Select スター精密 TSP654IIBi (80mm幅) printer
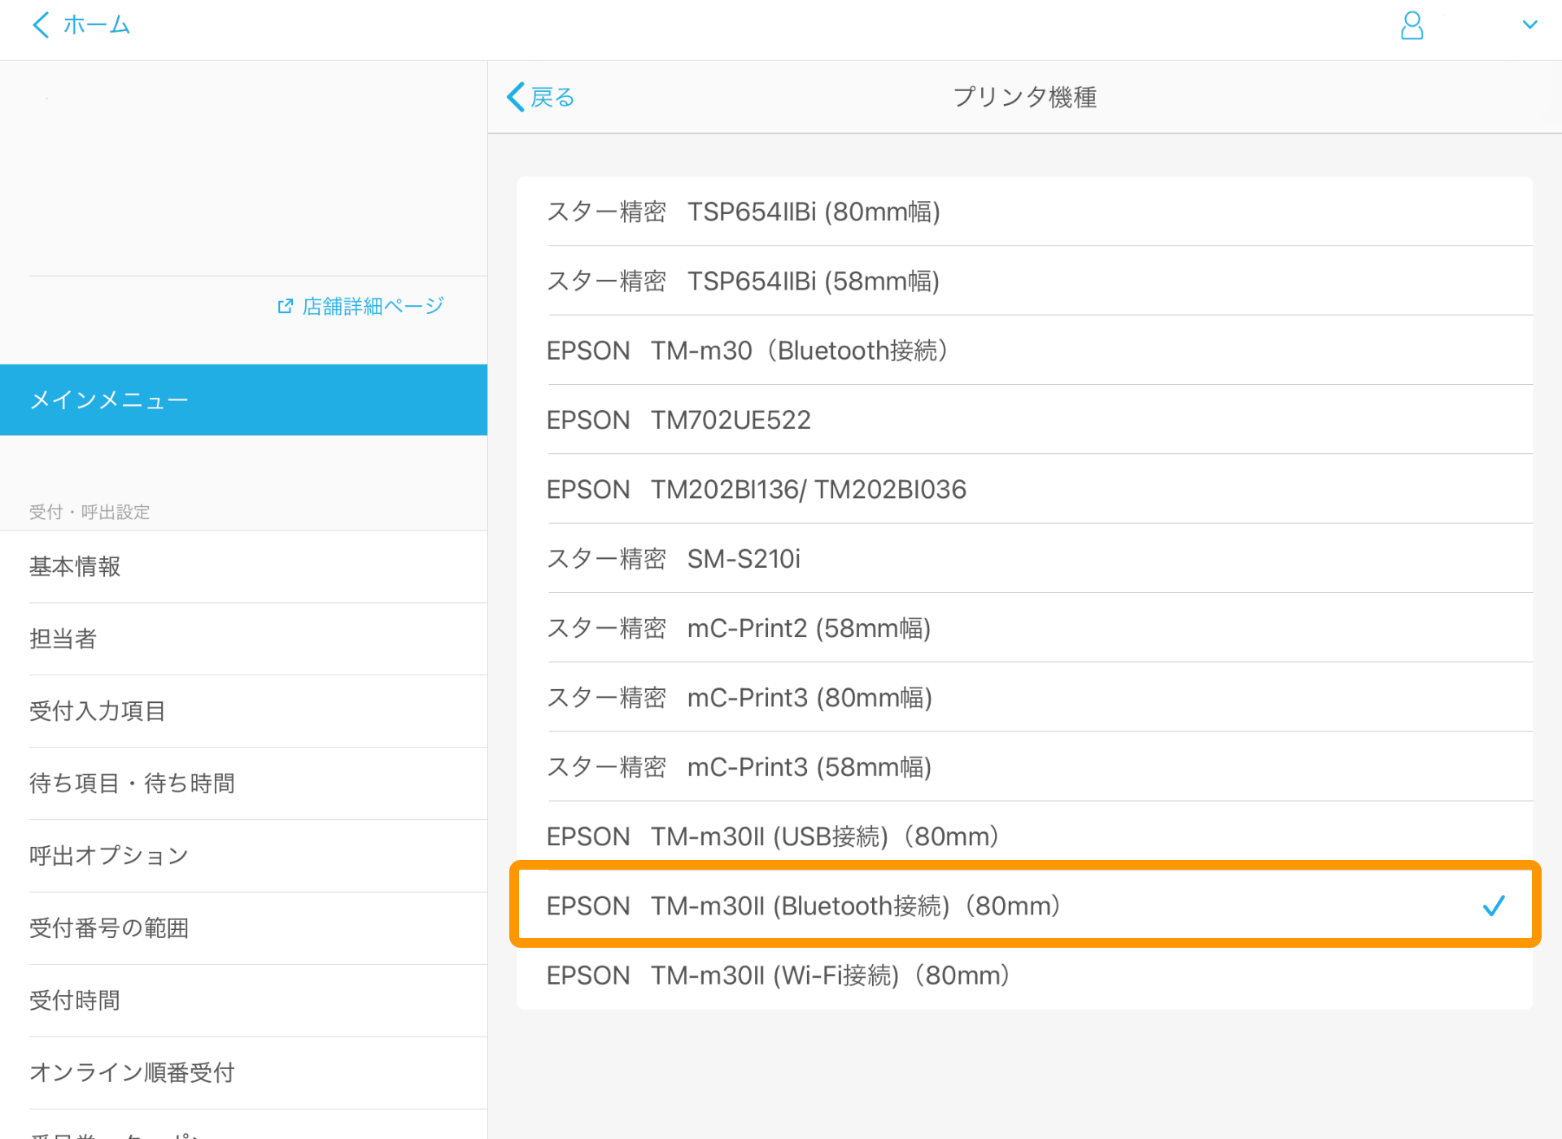 pos(1025,212)
